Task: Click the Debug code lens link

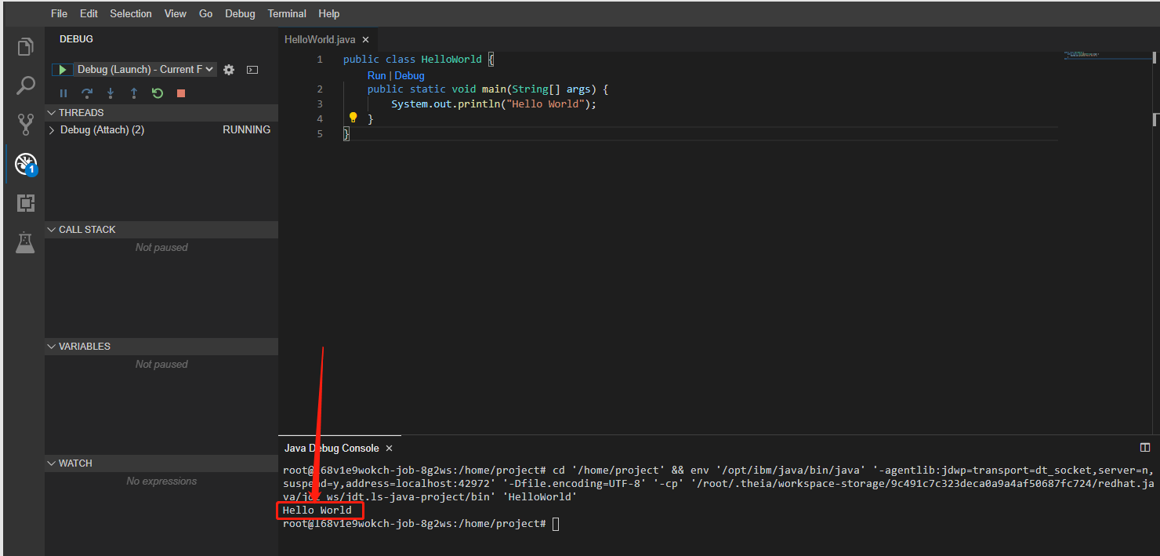Action: pos(409,76)
